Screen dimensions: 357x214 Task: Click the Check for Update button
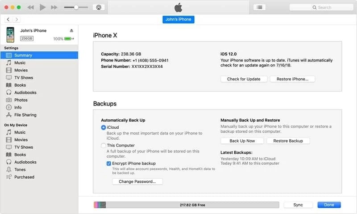pyautogui.click(x=244, y=79)
